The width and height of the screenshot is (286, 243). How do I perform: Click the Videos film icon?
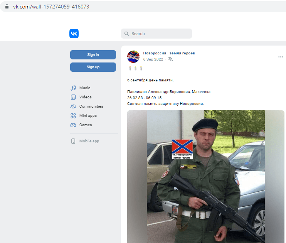pos(73,97)
